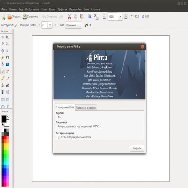Image resolution: width=188 pixels, height=188 pixels.
Task: Select the Zoom magnifier tool
Action: click(x=8, y=51)
